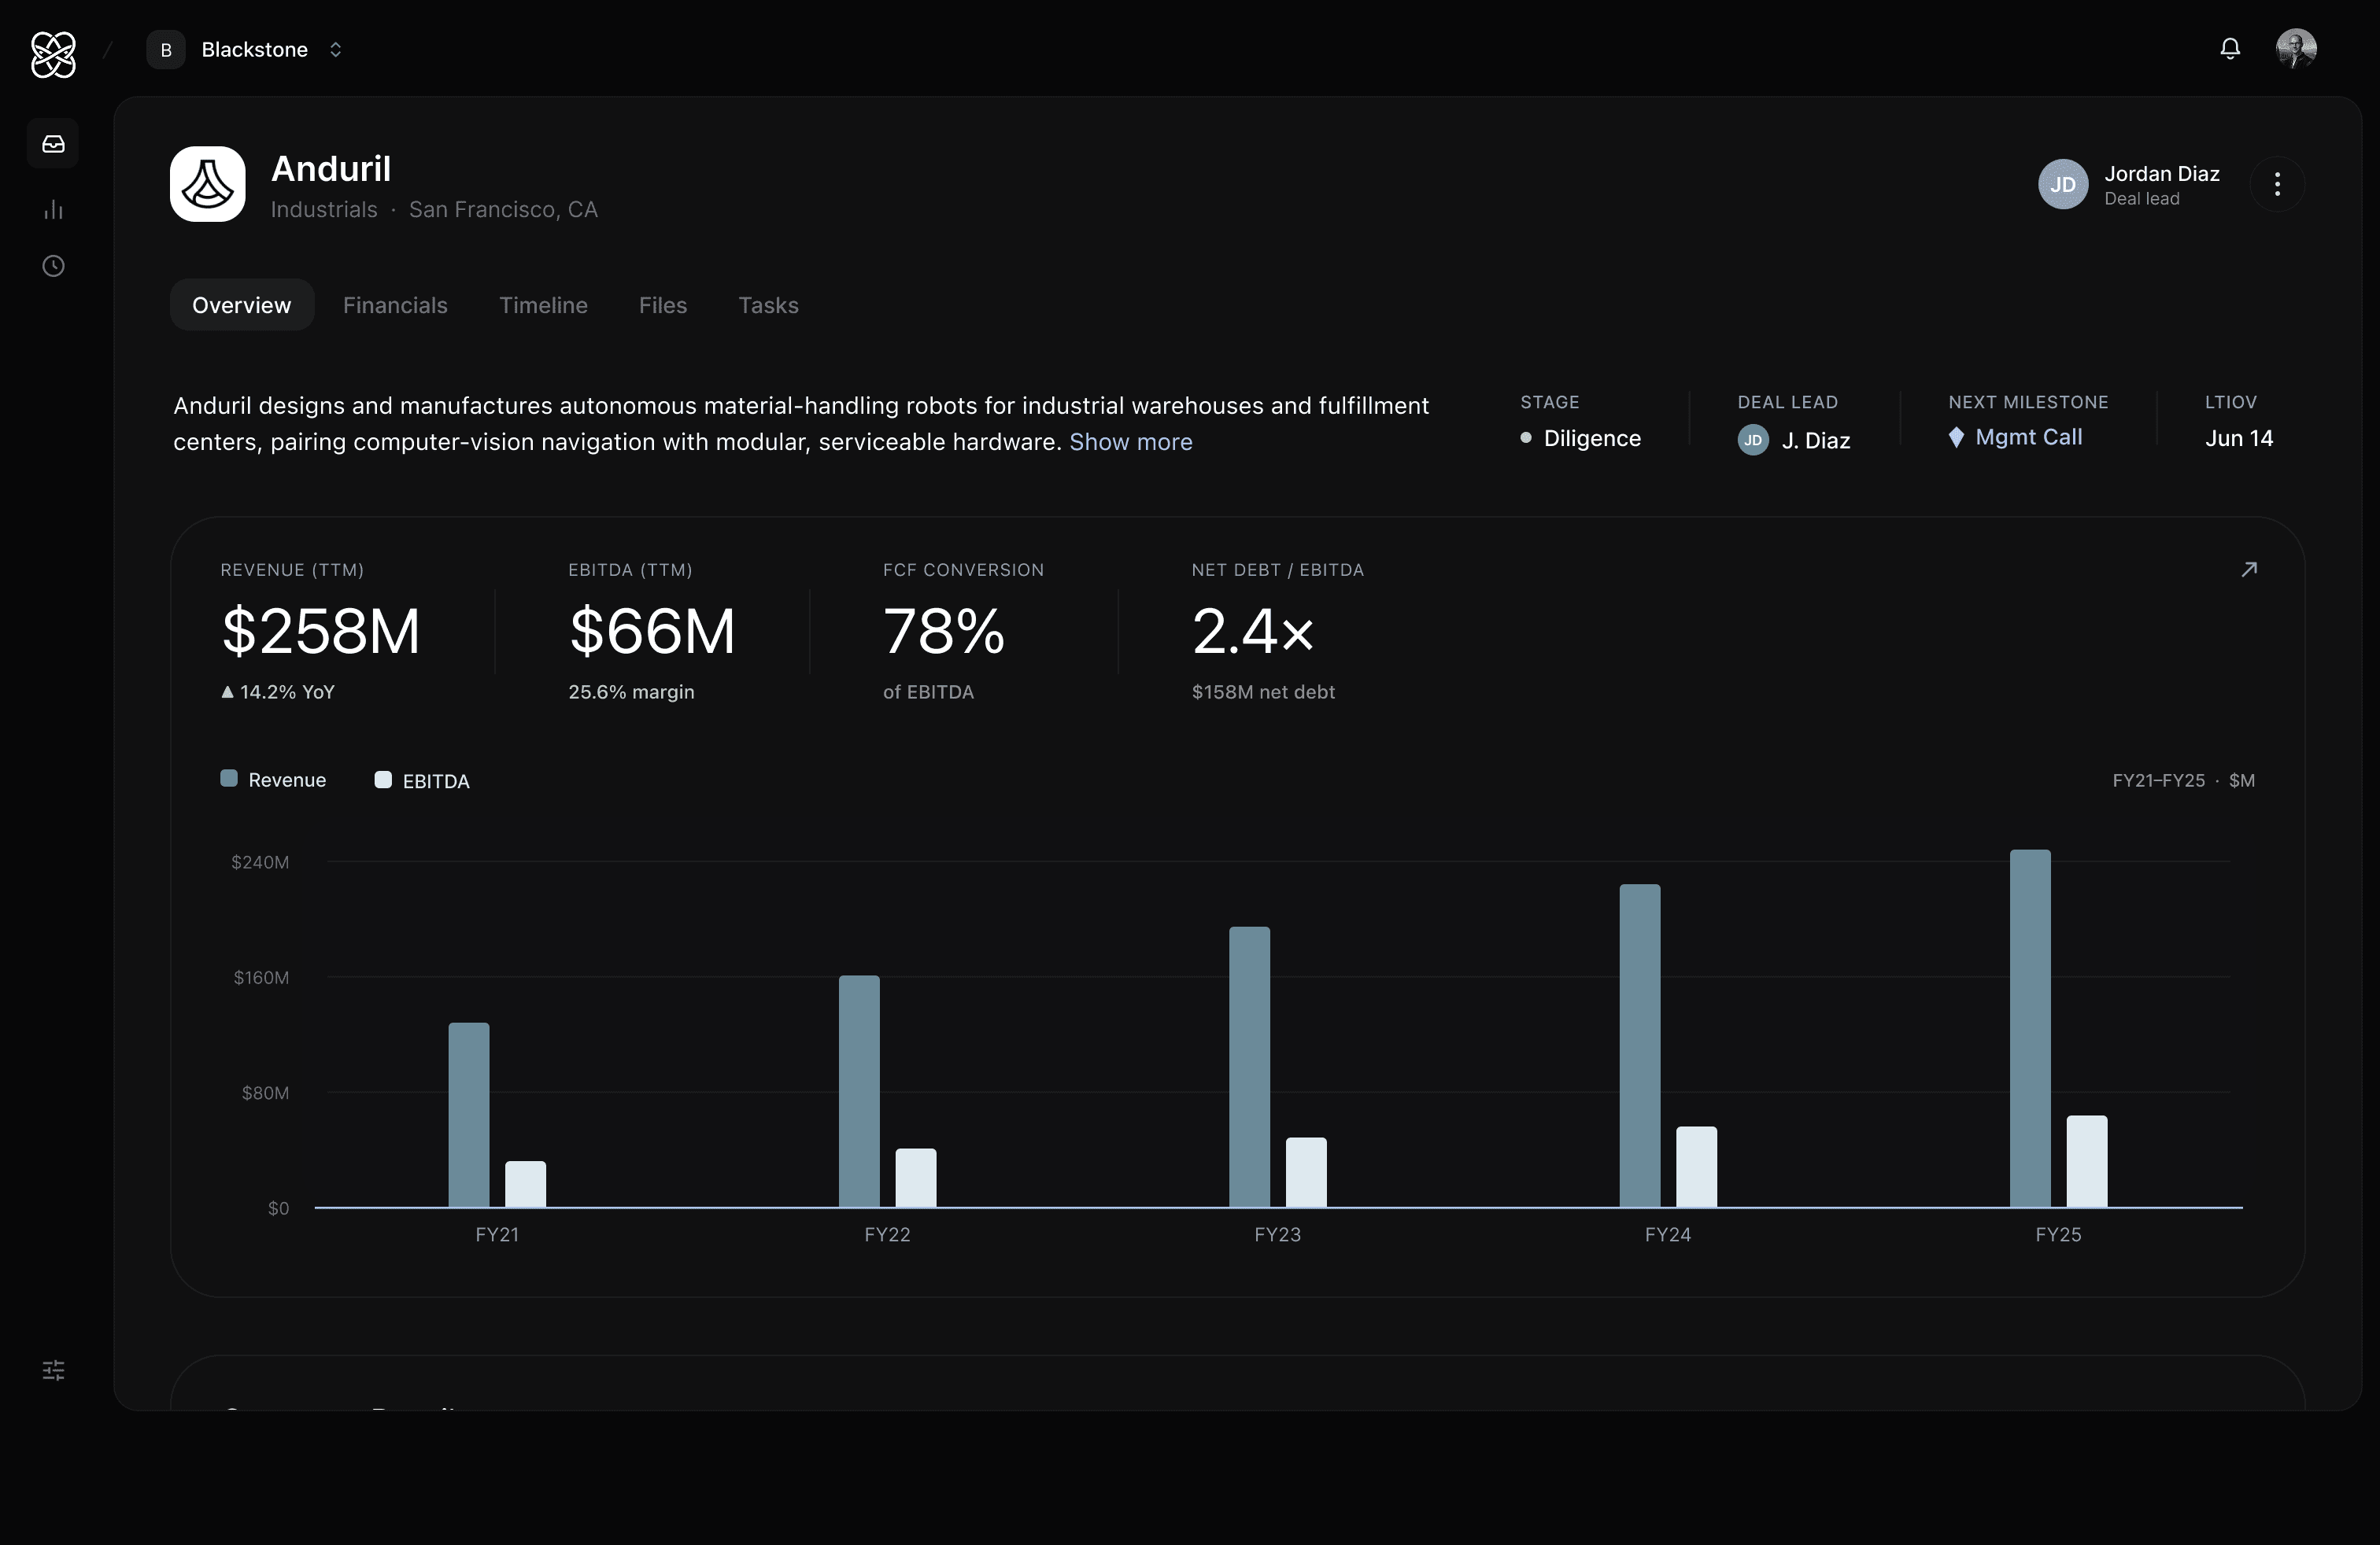Click the 25.6% margin text
This screenshot has width=2380, height=1545.
click(x=631, y=692)
